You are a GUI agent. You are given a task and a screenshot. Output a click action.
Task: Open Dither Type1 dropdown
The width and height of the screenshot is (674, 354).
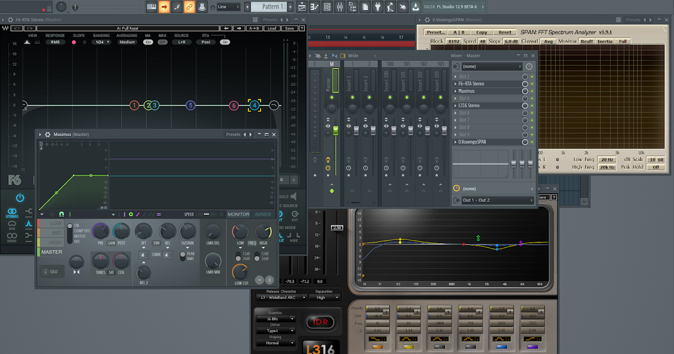click(276, 330)
